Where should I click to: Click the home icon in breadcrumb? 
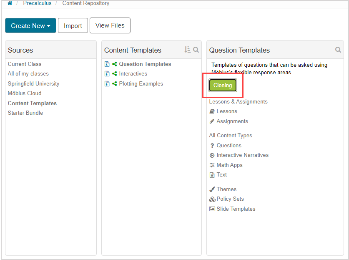coord(10,3)
